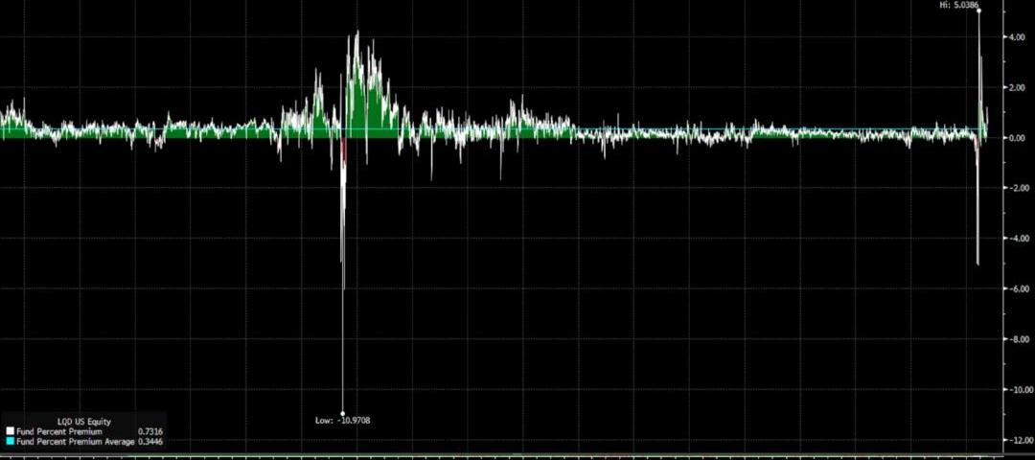Click the -8.00 y-axis label
Viewport: 1035px width, 460px height.
click(x=1014, y=339)
